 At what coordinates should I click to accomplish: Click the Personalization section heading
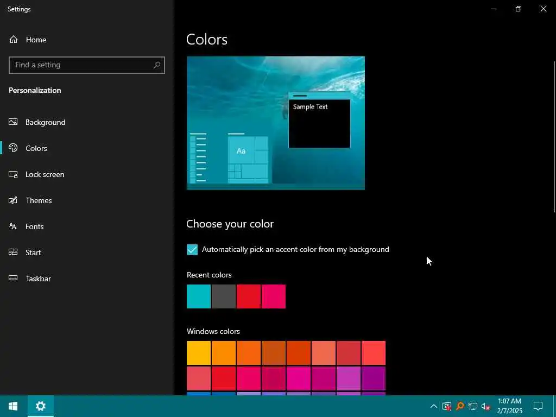click(35, 91)
